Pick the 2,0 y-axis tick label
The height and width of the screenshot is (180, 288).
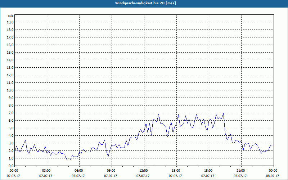tap(11, 150)
